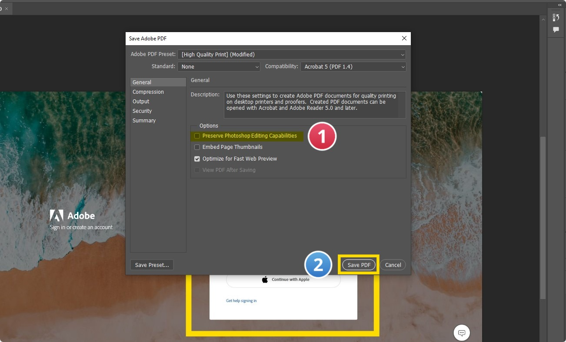Open the Compatibility dropdown
Viewport: 566px width, 342px height.
(x=353, y=67)
